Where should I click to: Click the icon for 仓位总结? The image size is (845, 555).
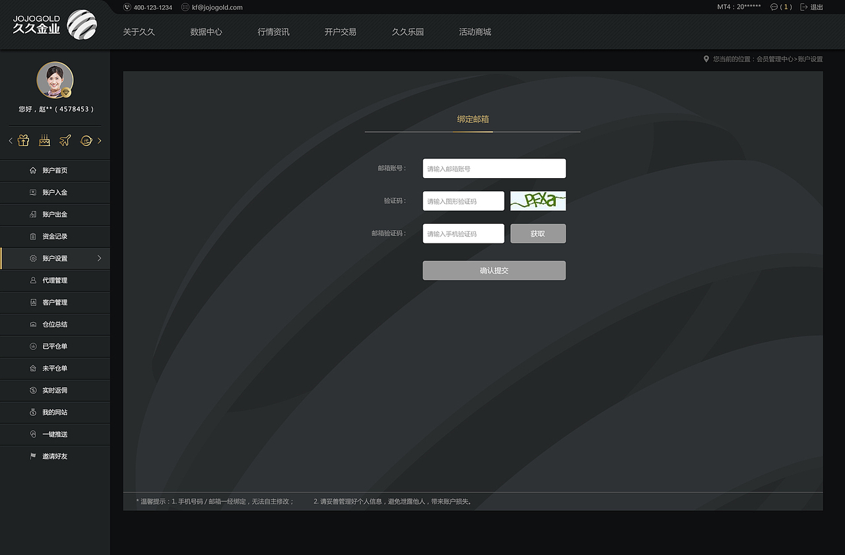tap(33, 324)
